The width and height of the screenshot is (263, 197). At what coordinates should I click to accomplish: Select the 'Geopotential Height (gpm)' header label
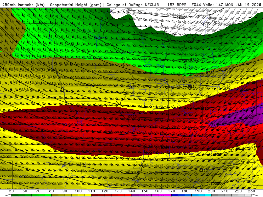(x=76, y=5)
